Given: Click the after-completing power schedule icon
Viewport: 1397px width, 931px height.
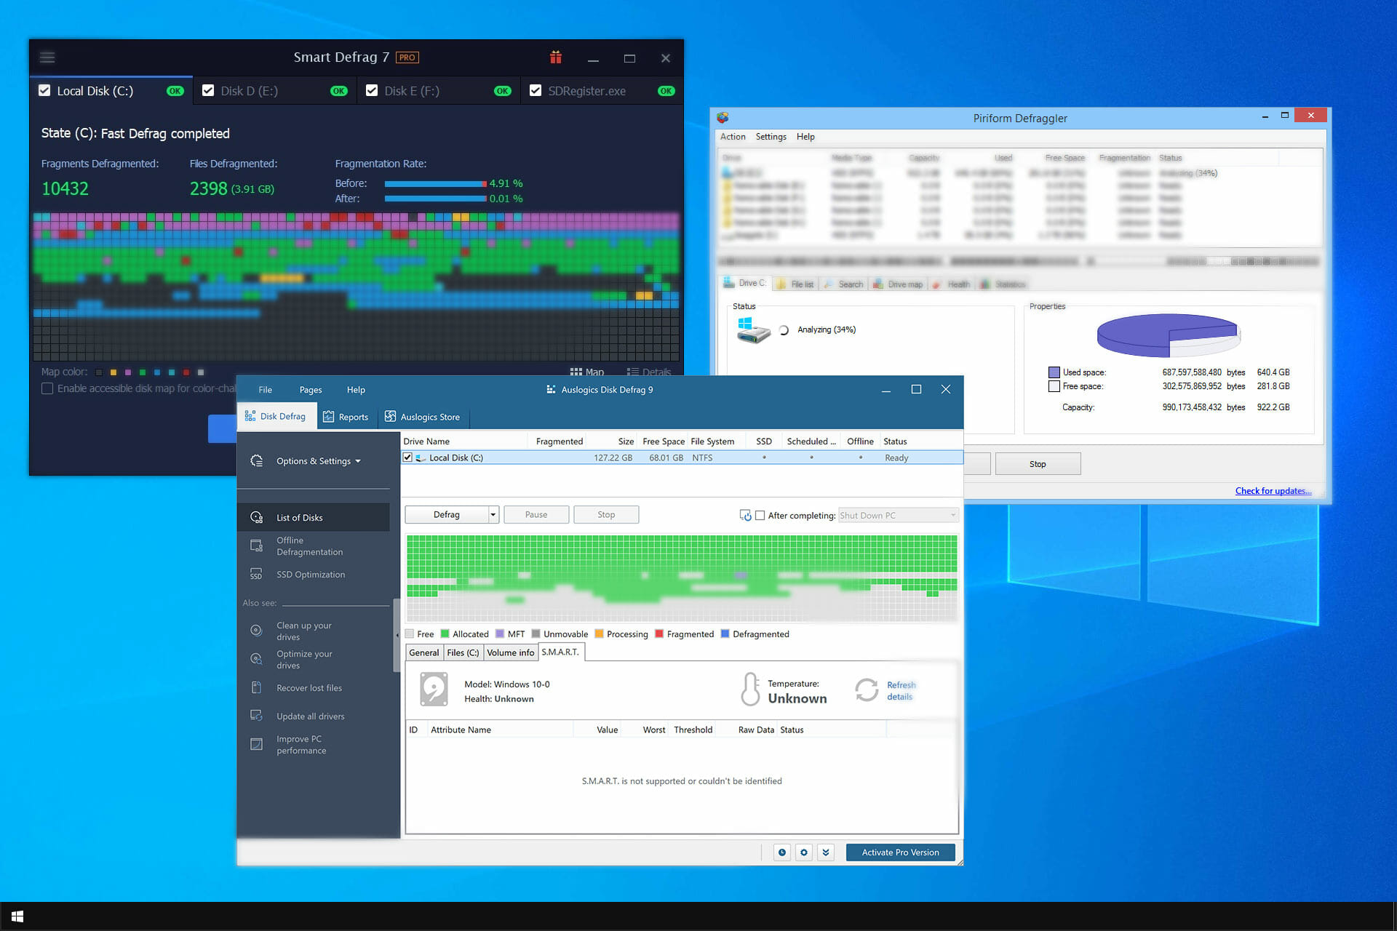Looking at the screenshot, I should coord(745,515).
